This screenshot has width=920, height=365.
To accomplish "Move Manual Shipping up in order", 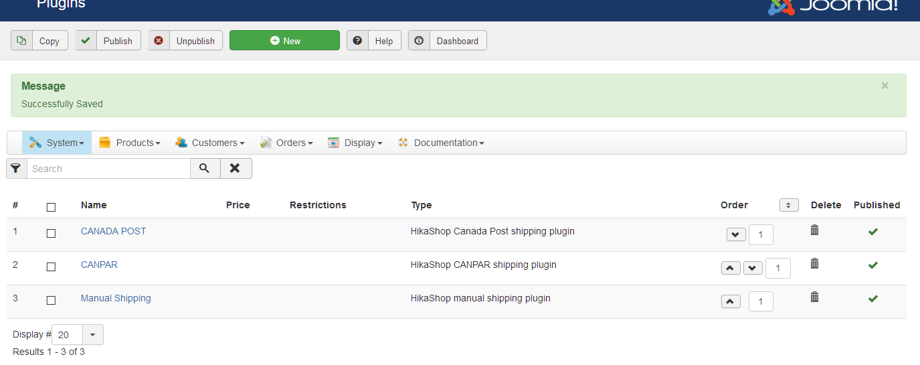I will (x=731, y=302).
